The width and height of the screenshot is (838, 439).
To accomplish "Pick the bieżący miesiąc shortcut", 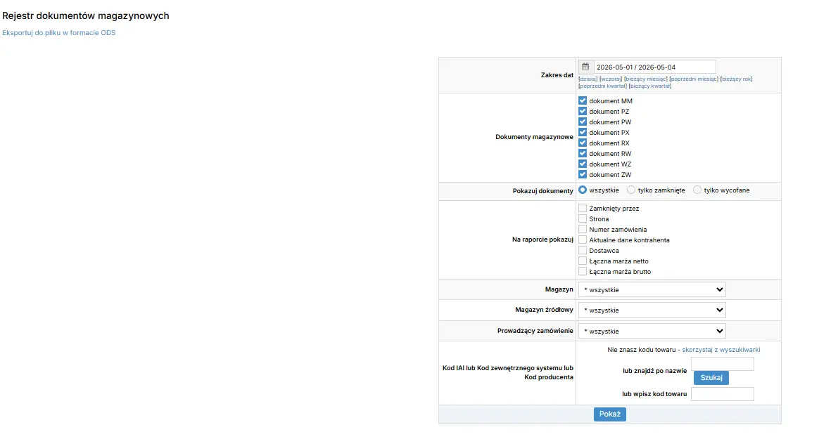I will [646, 79].
